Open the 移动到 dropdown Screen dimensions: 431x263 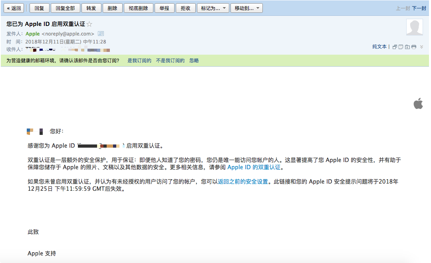(x=246, y=8)
